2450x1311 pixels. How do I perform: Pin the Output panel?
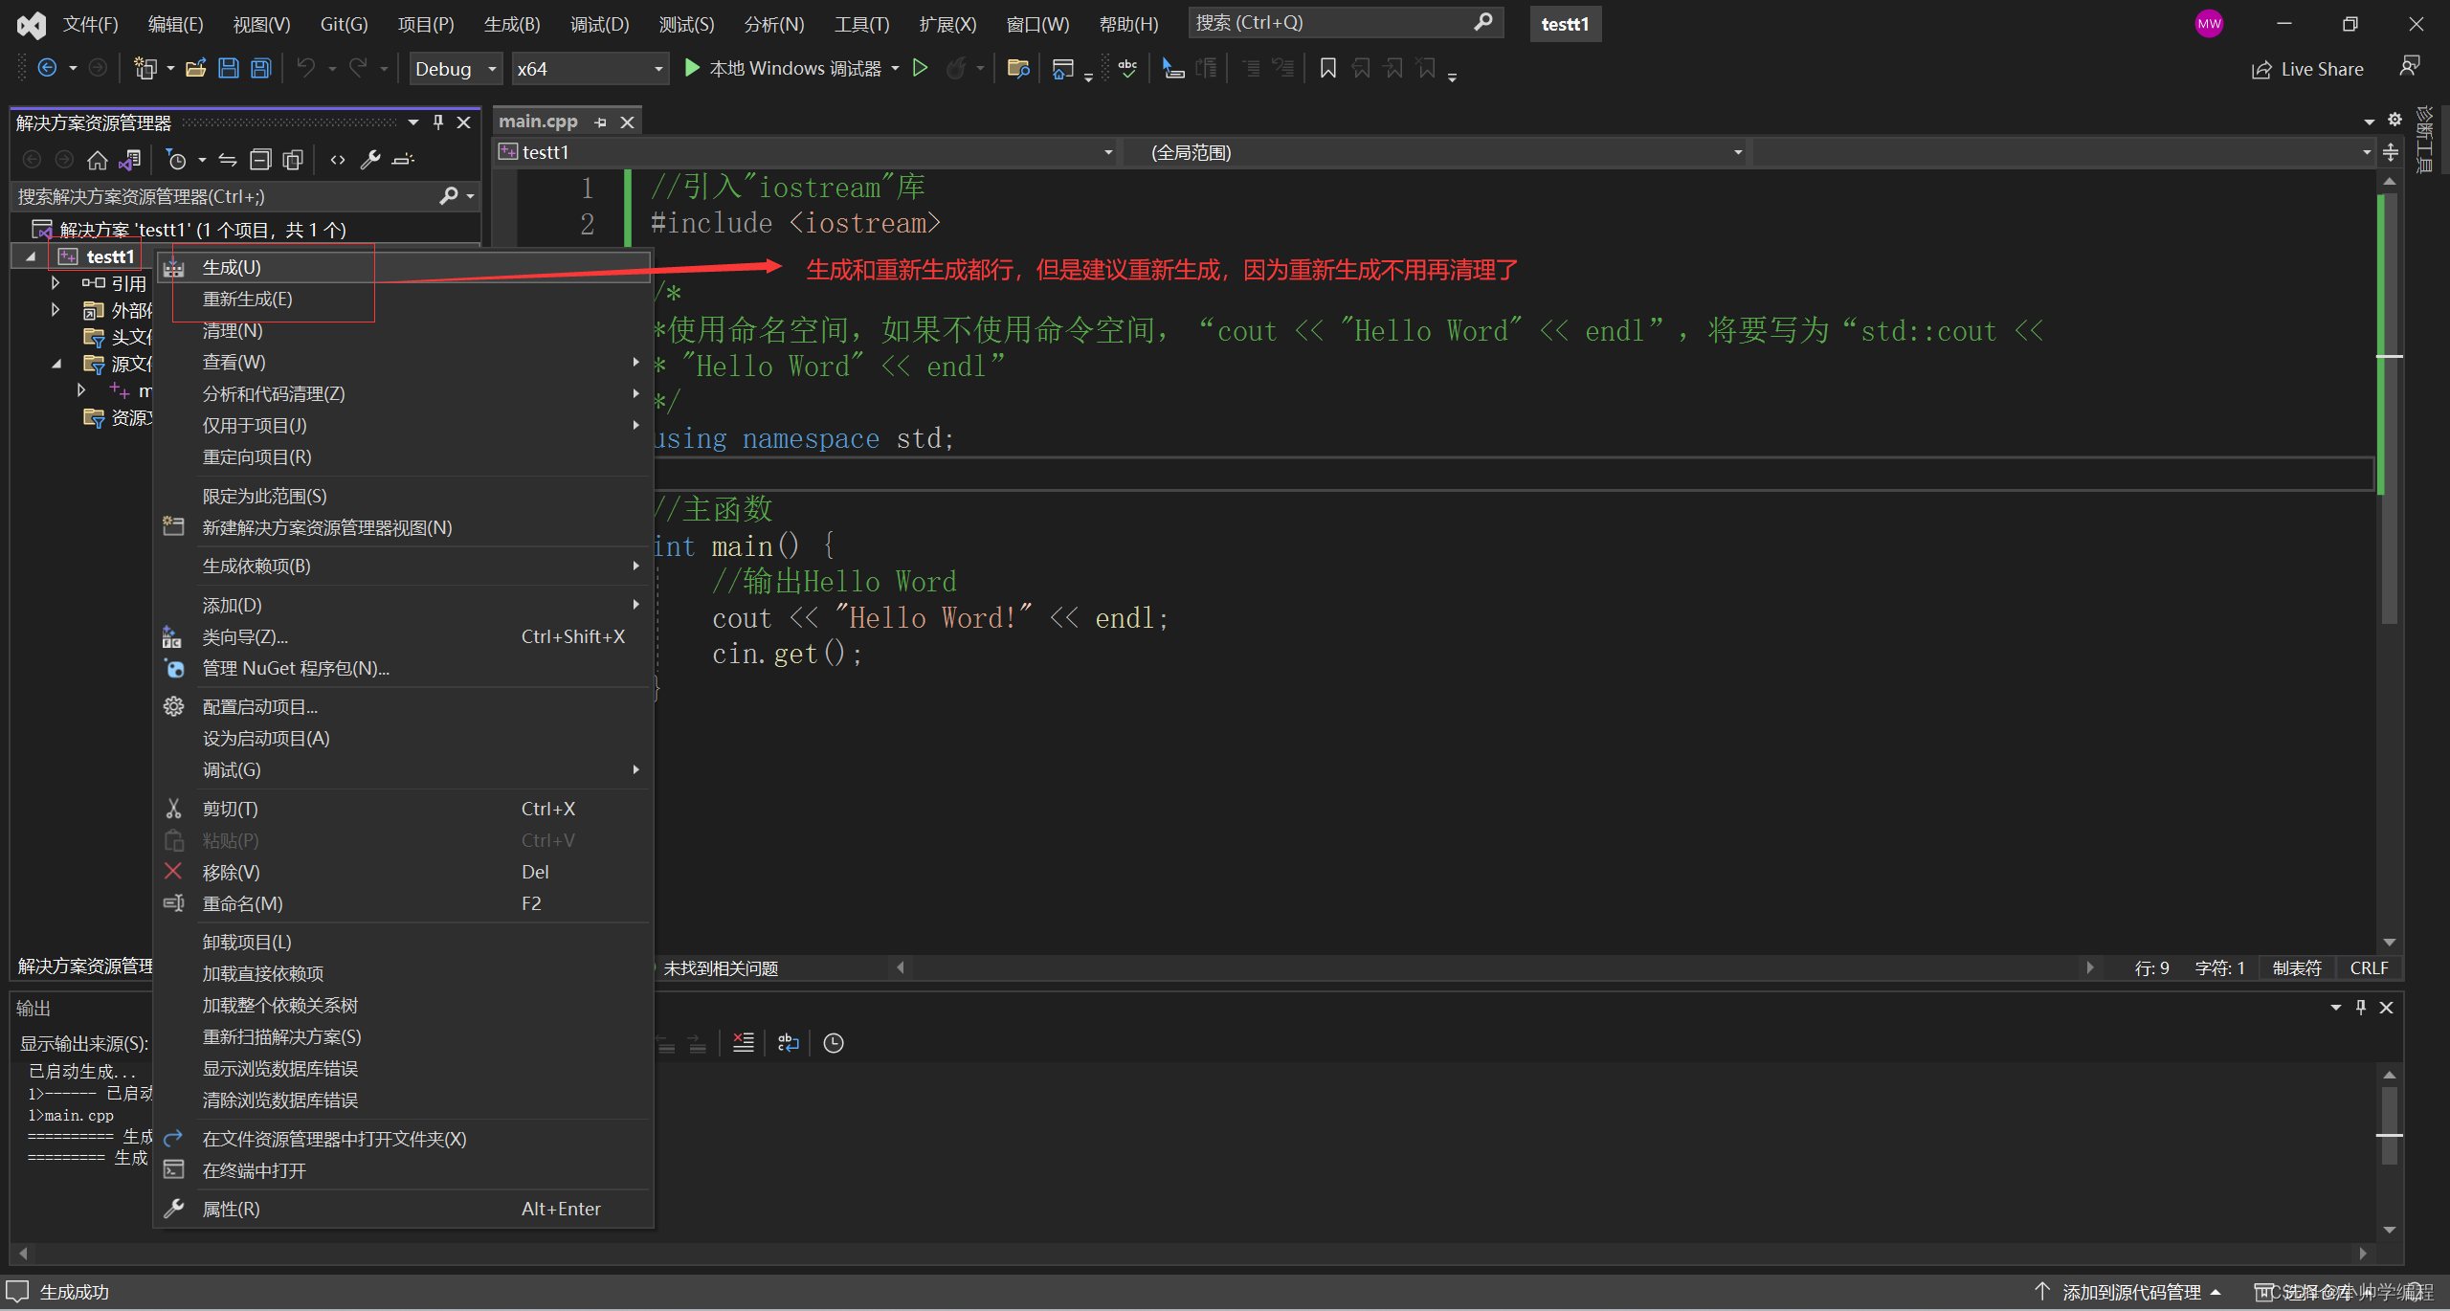tap(2361, 1007)
